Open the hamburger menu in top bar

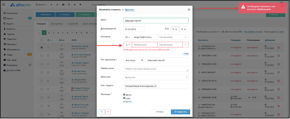coord(3,5)
